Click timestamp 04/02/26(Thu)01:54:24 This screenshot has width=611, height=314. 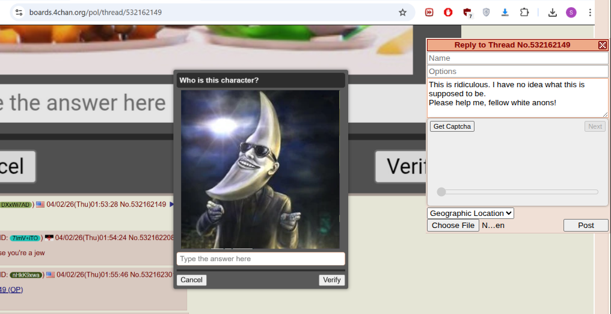pyautogui.click(x=91, y=238)
